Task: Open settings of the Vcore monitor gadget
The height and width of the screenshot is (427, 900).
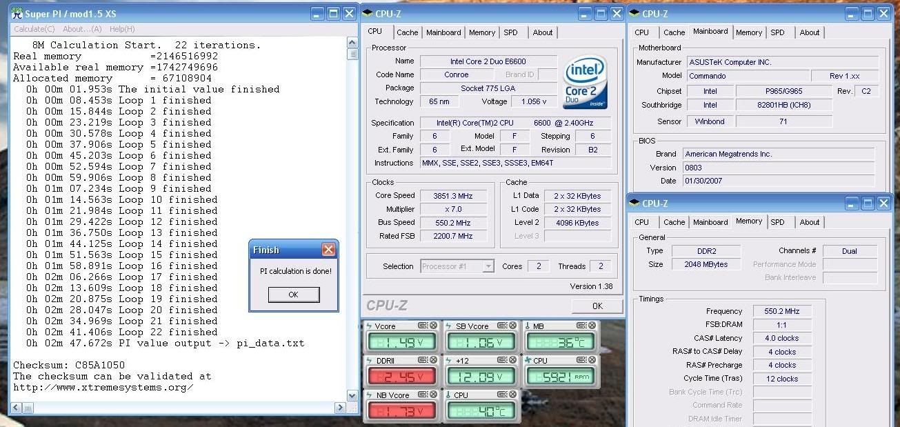Action: [x=422, y=326]
